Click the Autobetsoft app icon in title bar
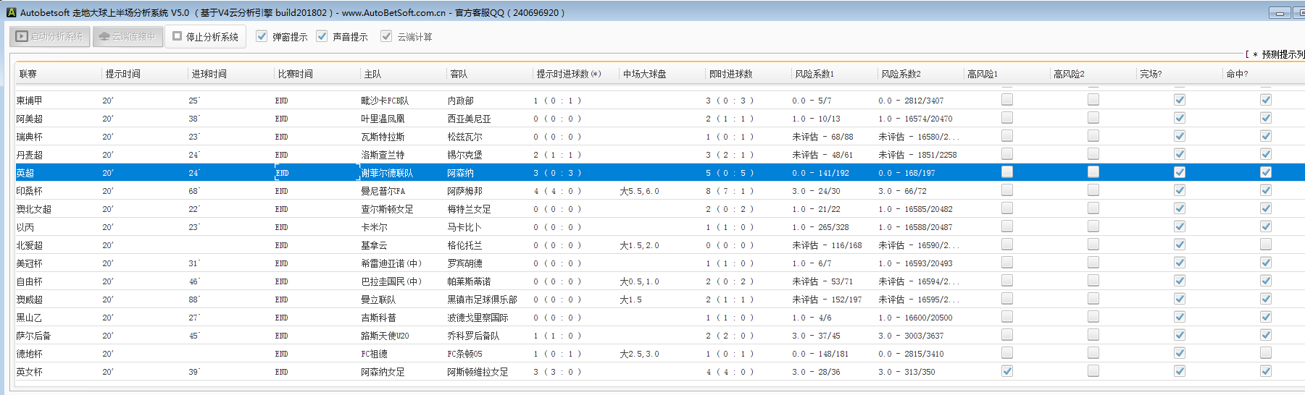The height and width of the screenshot is (395, 1305). pos(11,12)
